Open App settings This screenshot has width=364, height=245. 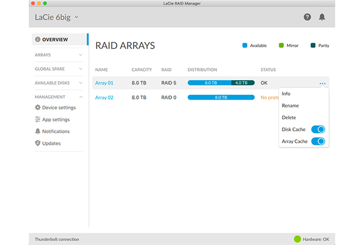(52, 119)
